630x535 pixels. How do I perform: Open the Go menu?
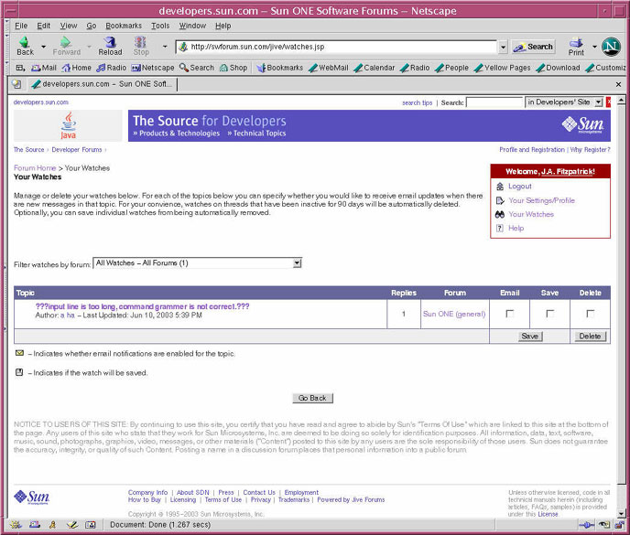(x=92, y=26)
